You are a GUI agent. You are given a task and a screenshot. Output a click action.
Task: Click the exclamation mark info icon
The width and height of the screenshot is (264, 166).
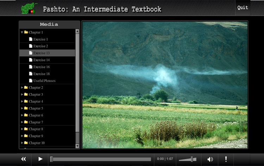click(226, 159)
